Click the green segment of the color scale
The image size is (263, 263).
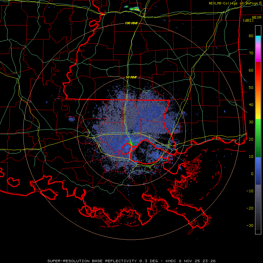pyautogui.click(x=258, y=138)
